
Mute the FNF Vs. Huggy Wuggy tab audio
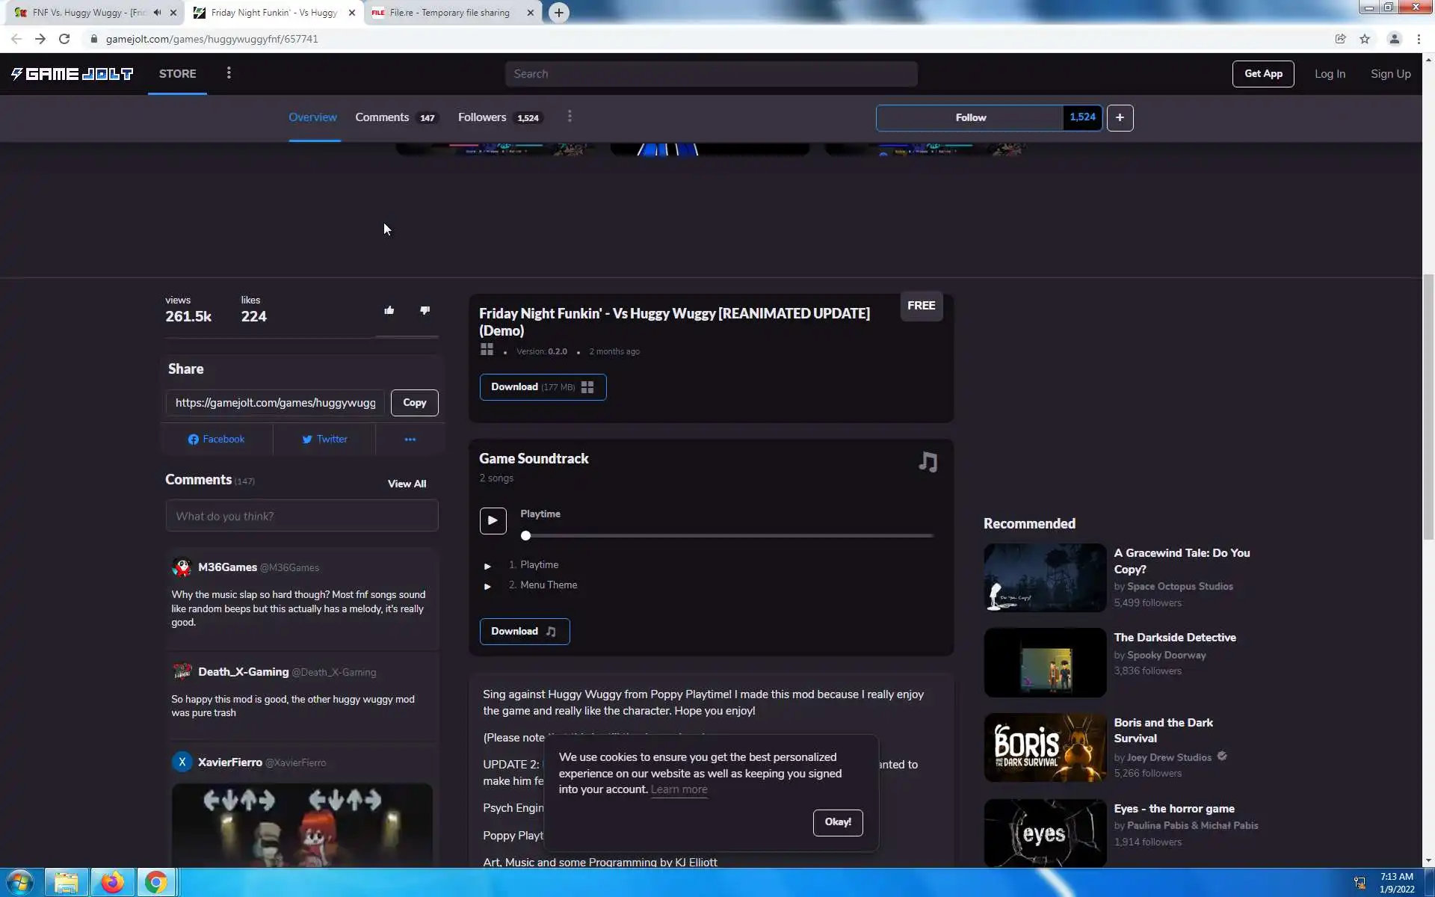[x=157, y=13]
